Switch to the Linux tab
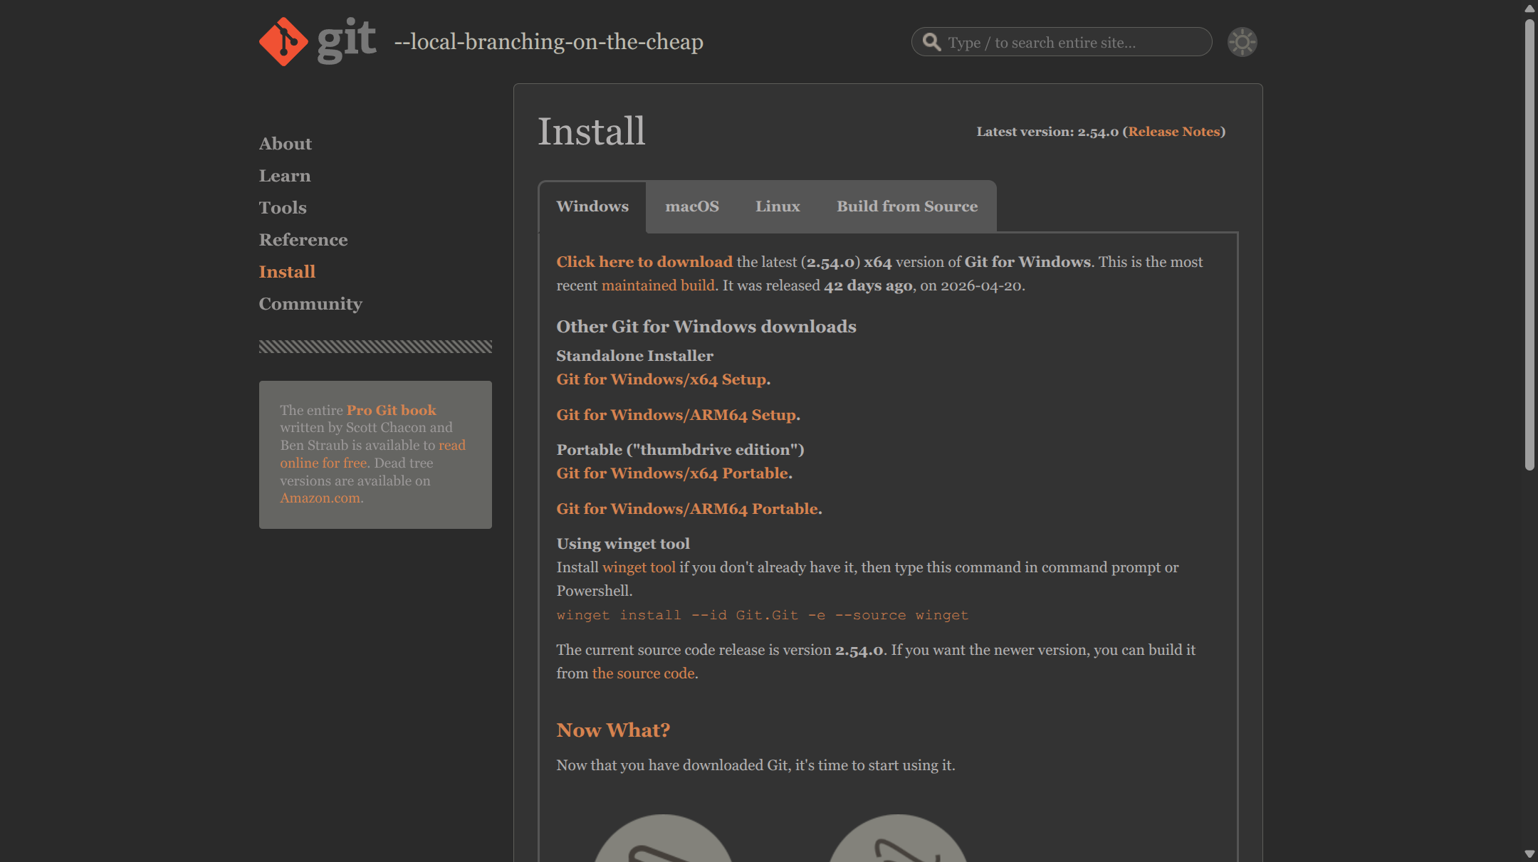1538x862 pixels. 778,206
